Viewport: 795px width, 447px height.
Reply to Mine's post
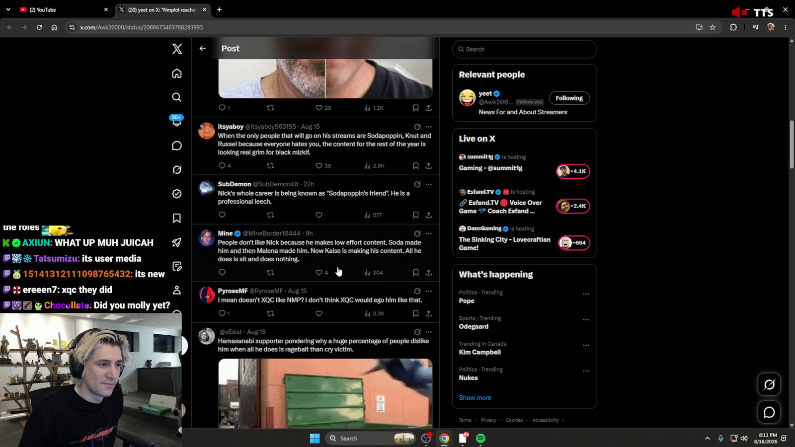pos(222,272)
